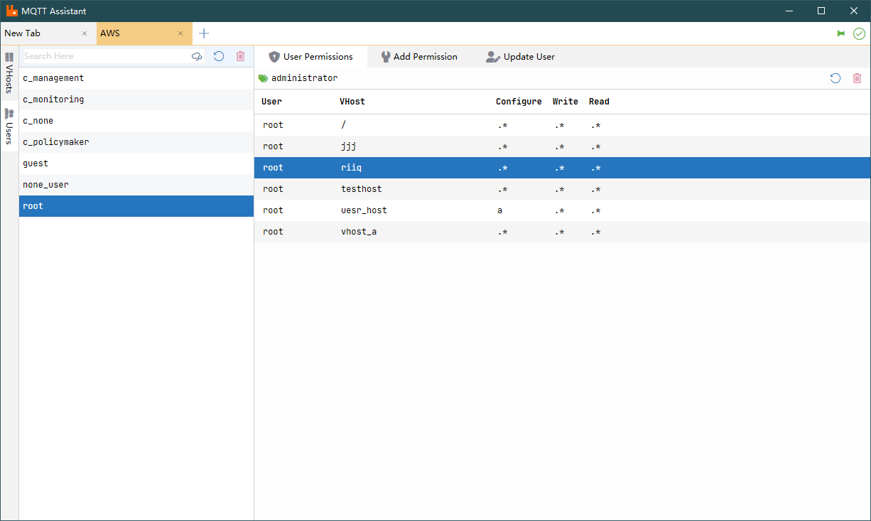Viewport: 871px width, 521px height.
Task: Delete selected permission with right trash icon
Action: [x=857, y=78]
